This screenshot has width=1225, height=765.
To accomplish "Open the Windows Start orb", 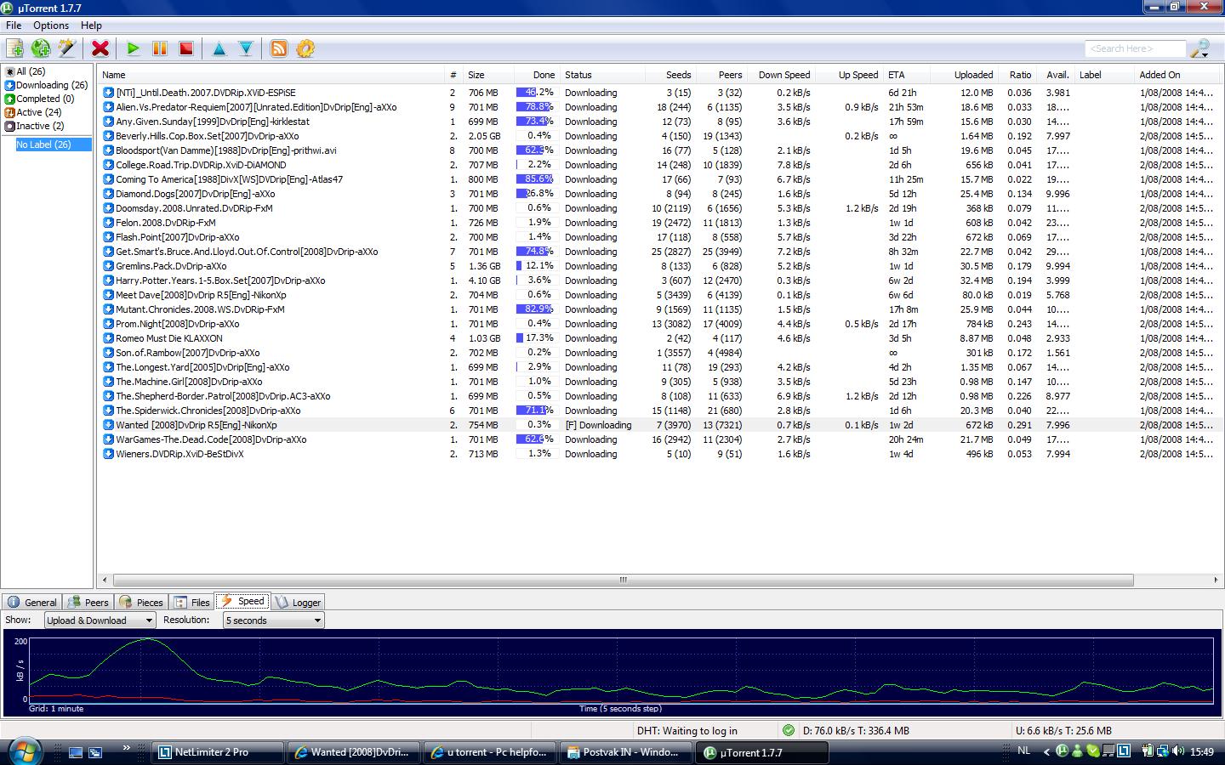I will tap(24, 752).
